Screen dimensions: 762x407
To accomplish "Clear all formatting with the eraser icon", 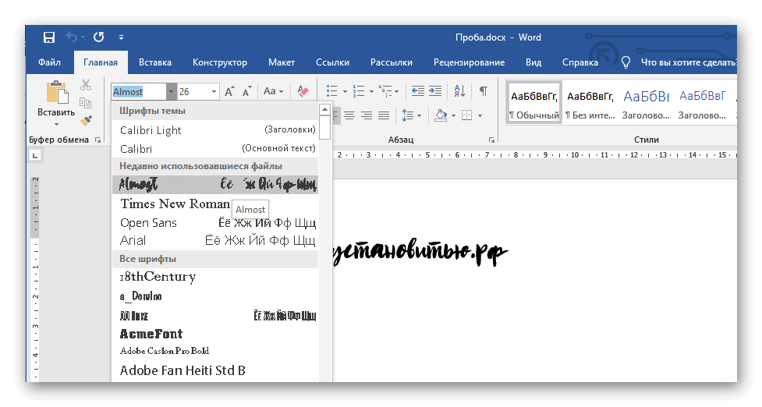I will pyautogui.click(x=303, y=91).
